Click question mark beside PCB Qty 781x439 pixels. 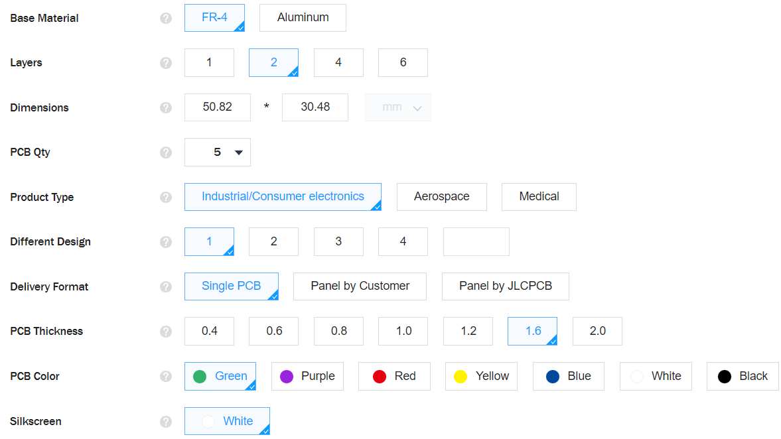[x=166, y=153]
